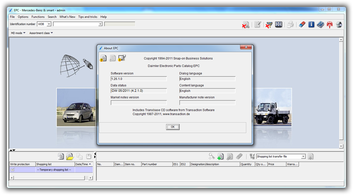The width and height of the screenshot is (353, 195).
Task: Create new shopping list icon
Action: 61,156
